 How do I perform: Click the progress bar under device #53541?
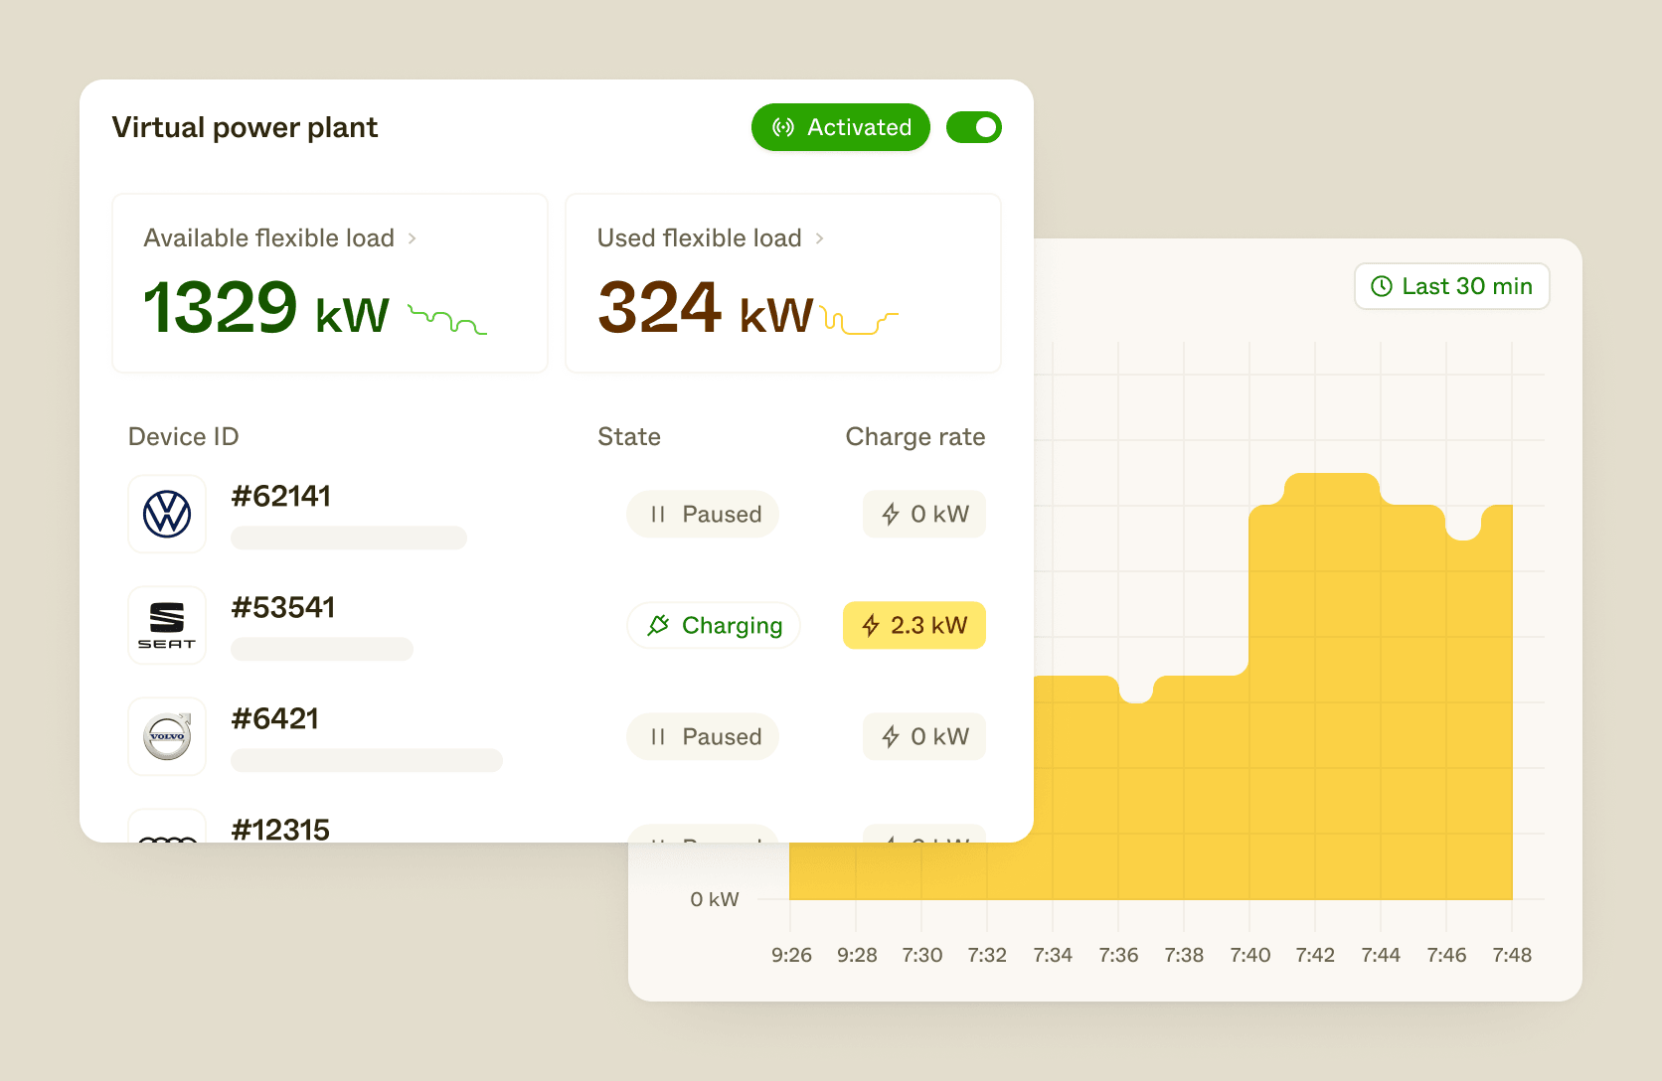click(322, 649)
